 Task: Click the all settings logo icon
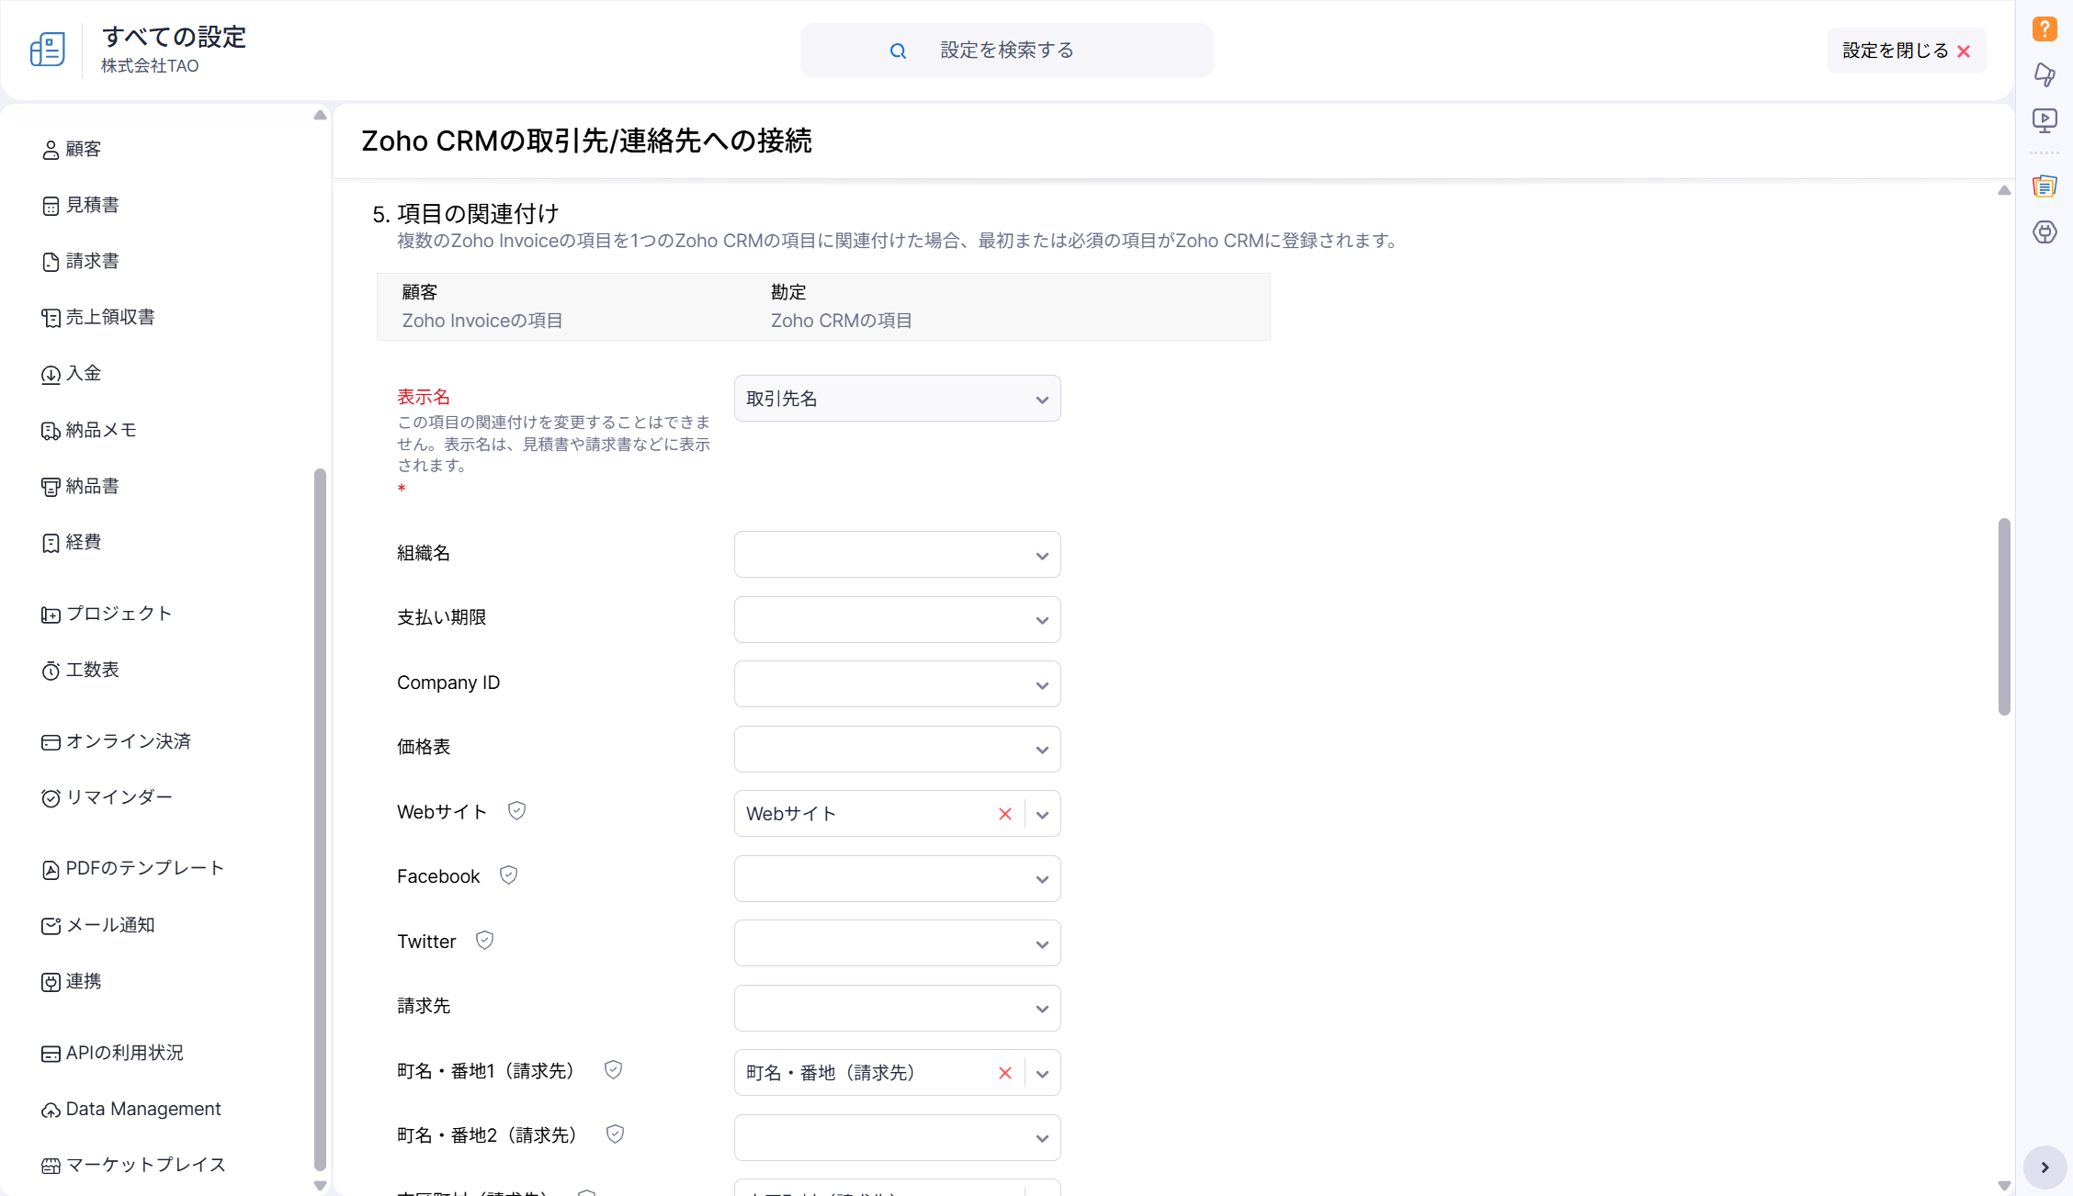(48, 50)
